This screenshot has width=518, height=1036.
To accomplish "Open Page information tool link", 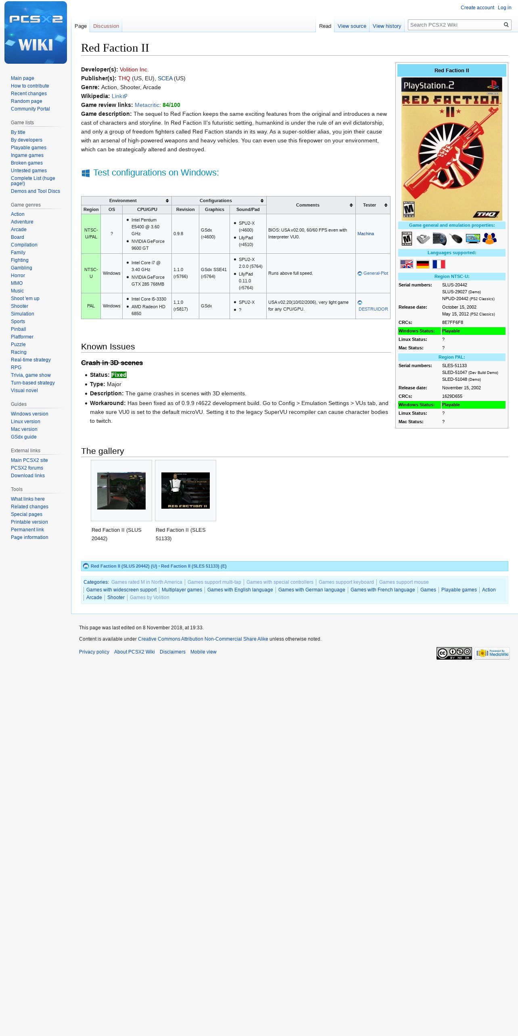I will [x=29, y=537].
